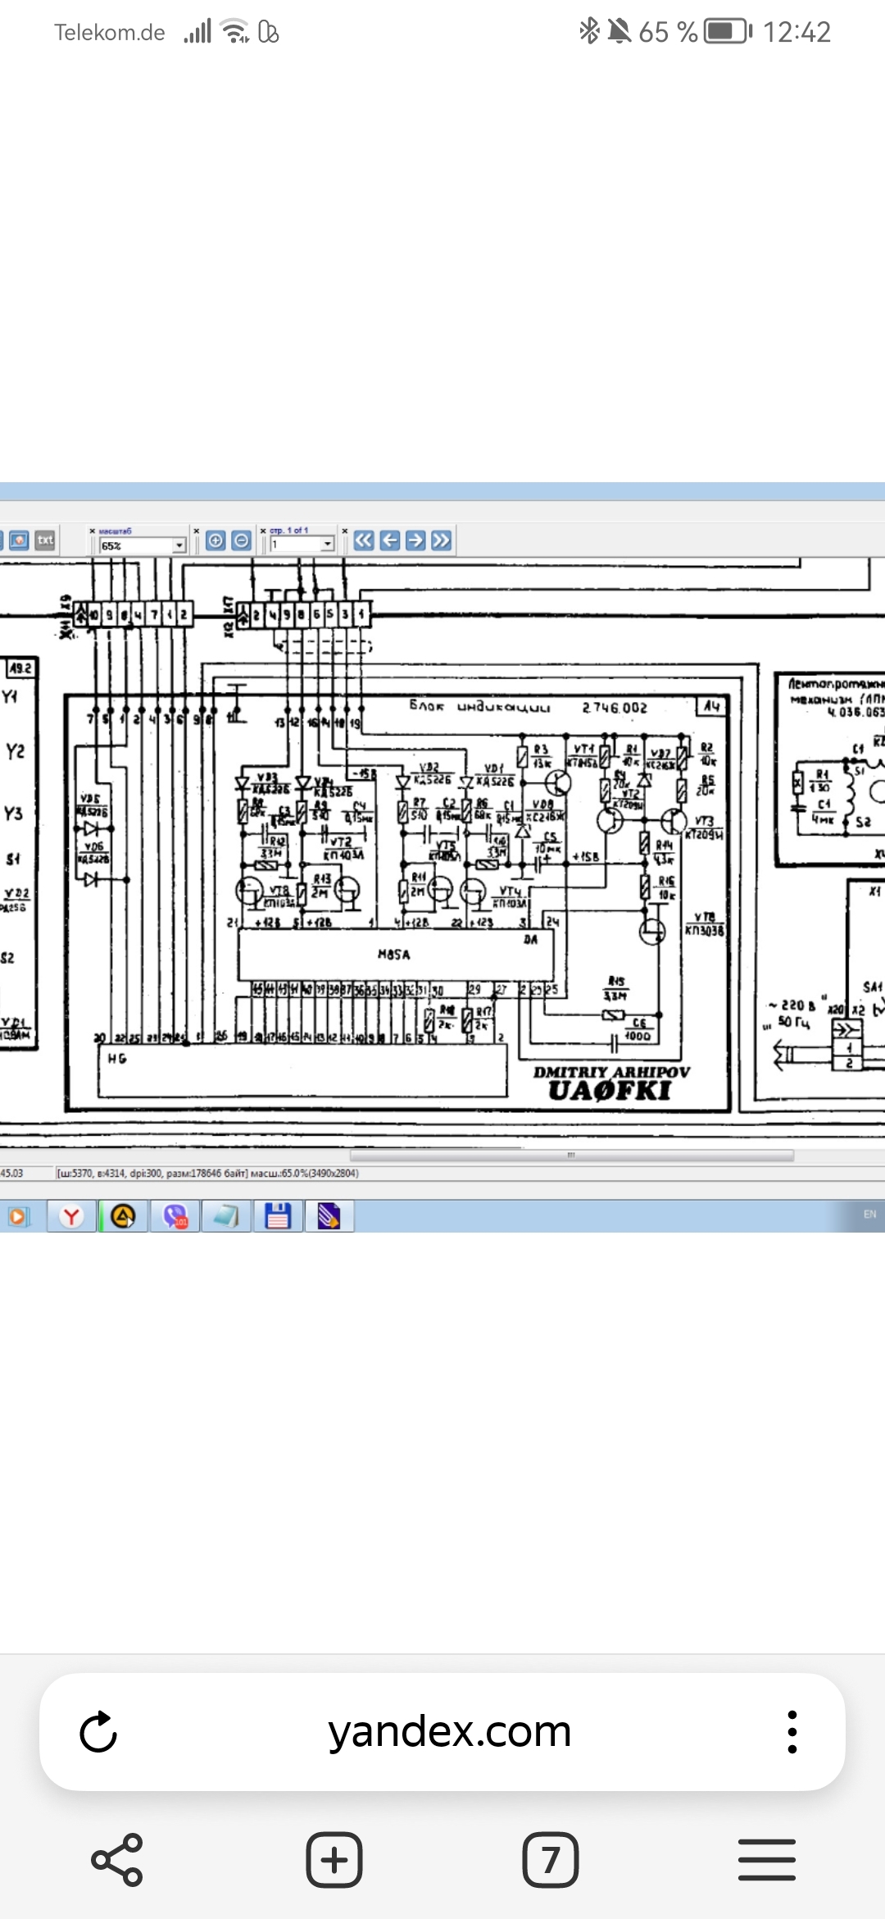Open the page number dropdown
This screenshot has width=885, height=1919.
point(327,545)
